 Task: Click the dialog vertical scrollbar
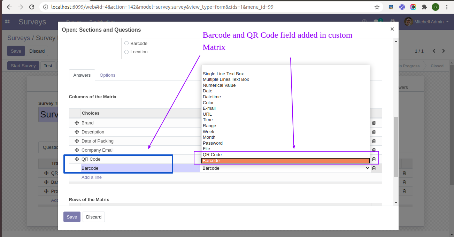pos(395,146)
